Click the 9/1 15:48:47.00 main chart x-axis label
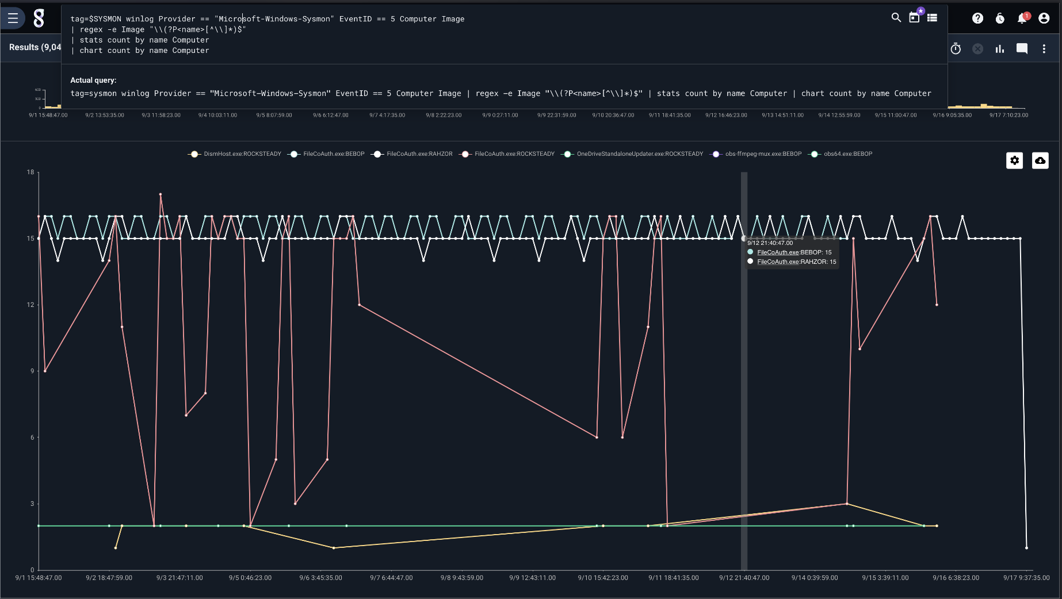The width and height of the screenshot is (1062, 599). (39, 578)
